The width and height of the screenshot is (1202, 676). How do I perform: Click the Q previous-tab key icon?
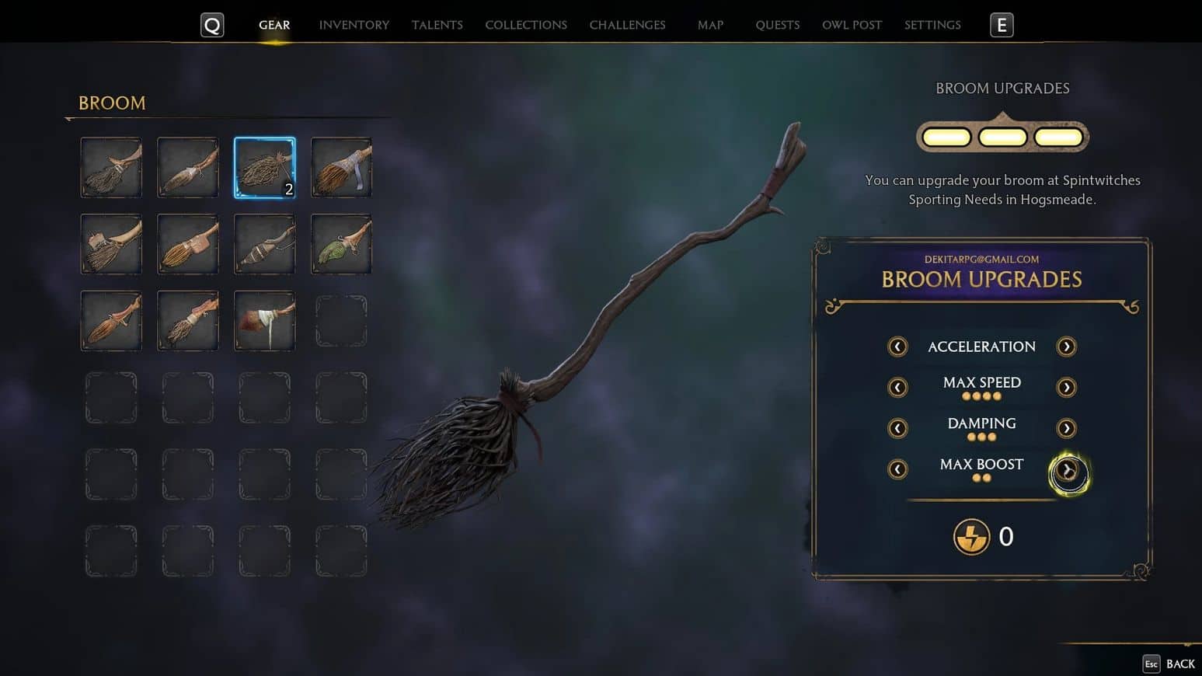click(x=212, y=25)
